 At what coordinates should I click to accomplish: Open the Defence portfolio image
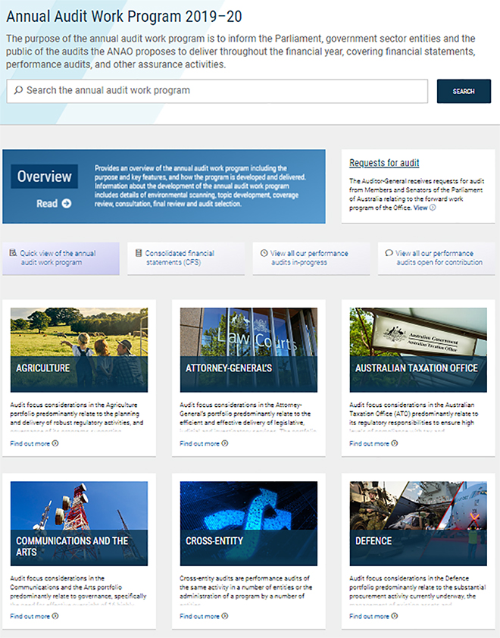click(418, 524)
